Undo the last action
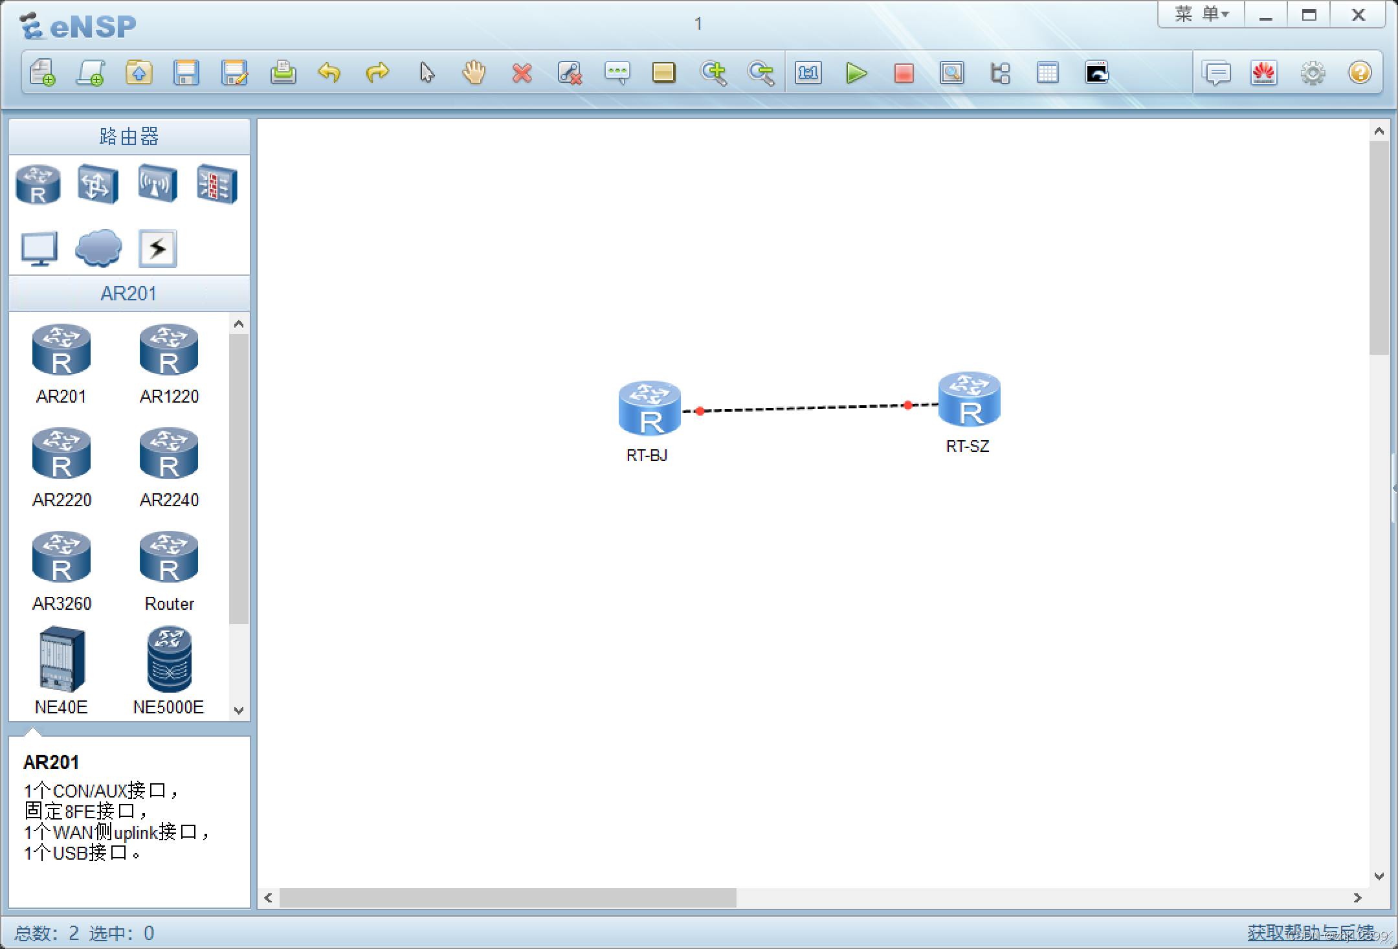 329,73
